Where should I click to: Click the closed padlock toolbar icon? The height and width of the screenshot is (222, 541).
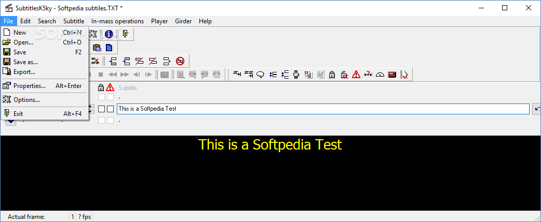[332, 74]
